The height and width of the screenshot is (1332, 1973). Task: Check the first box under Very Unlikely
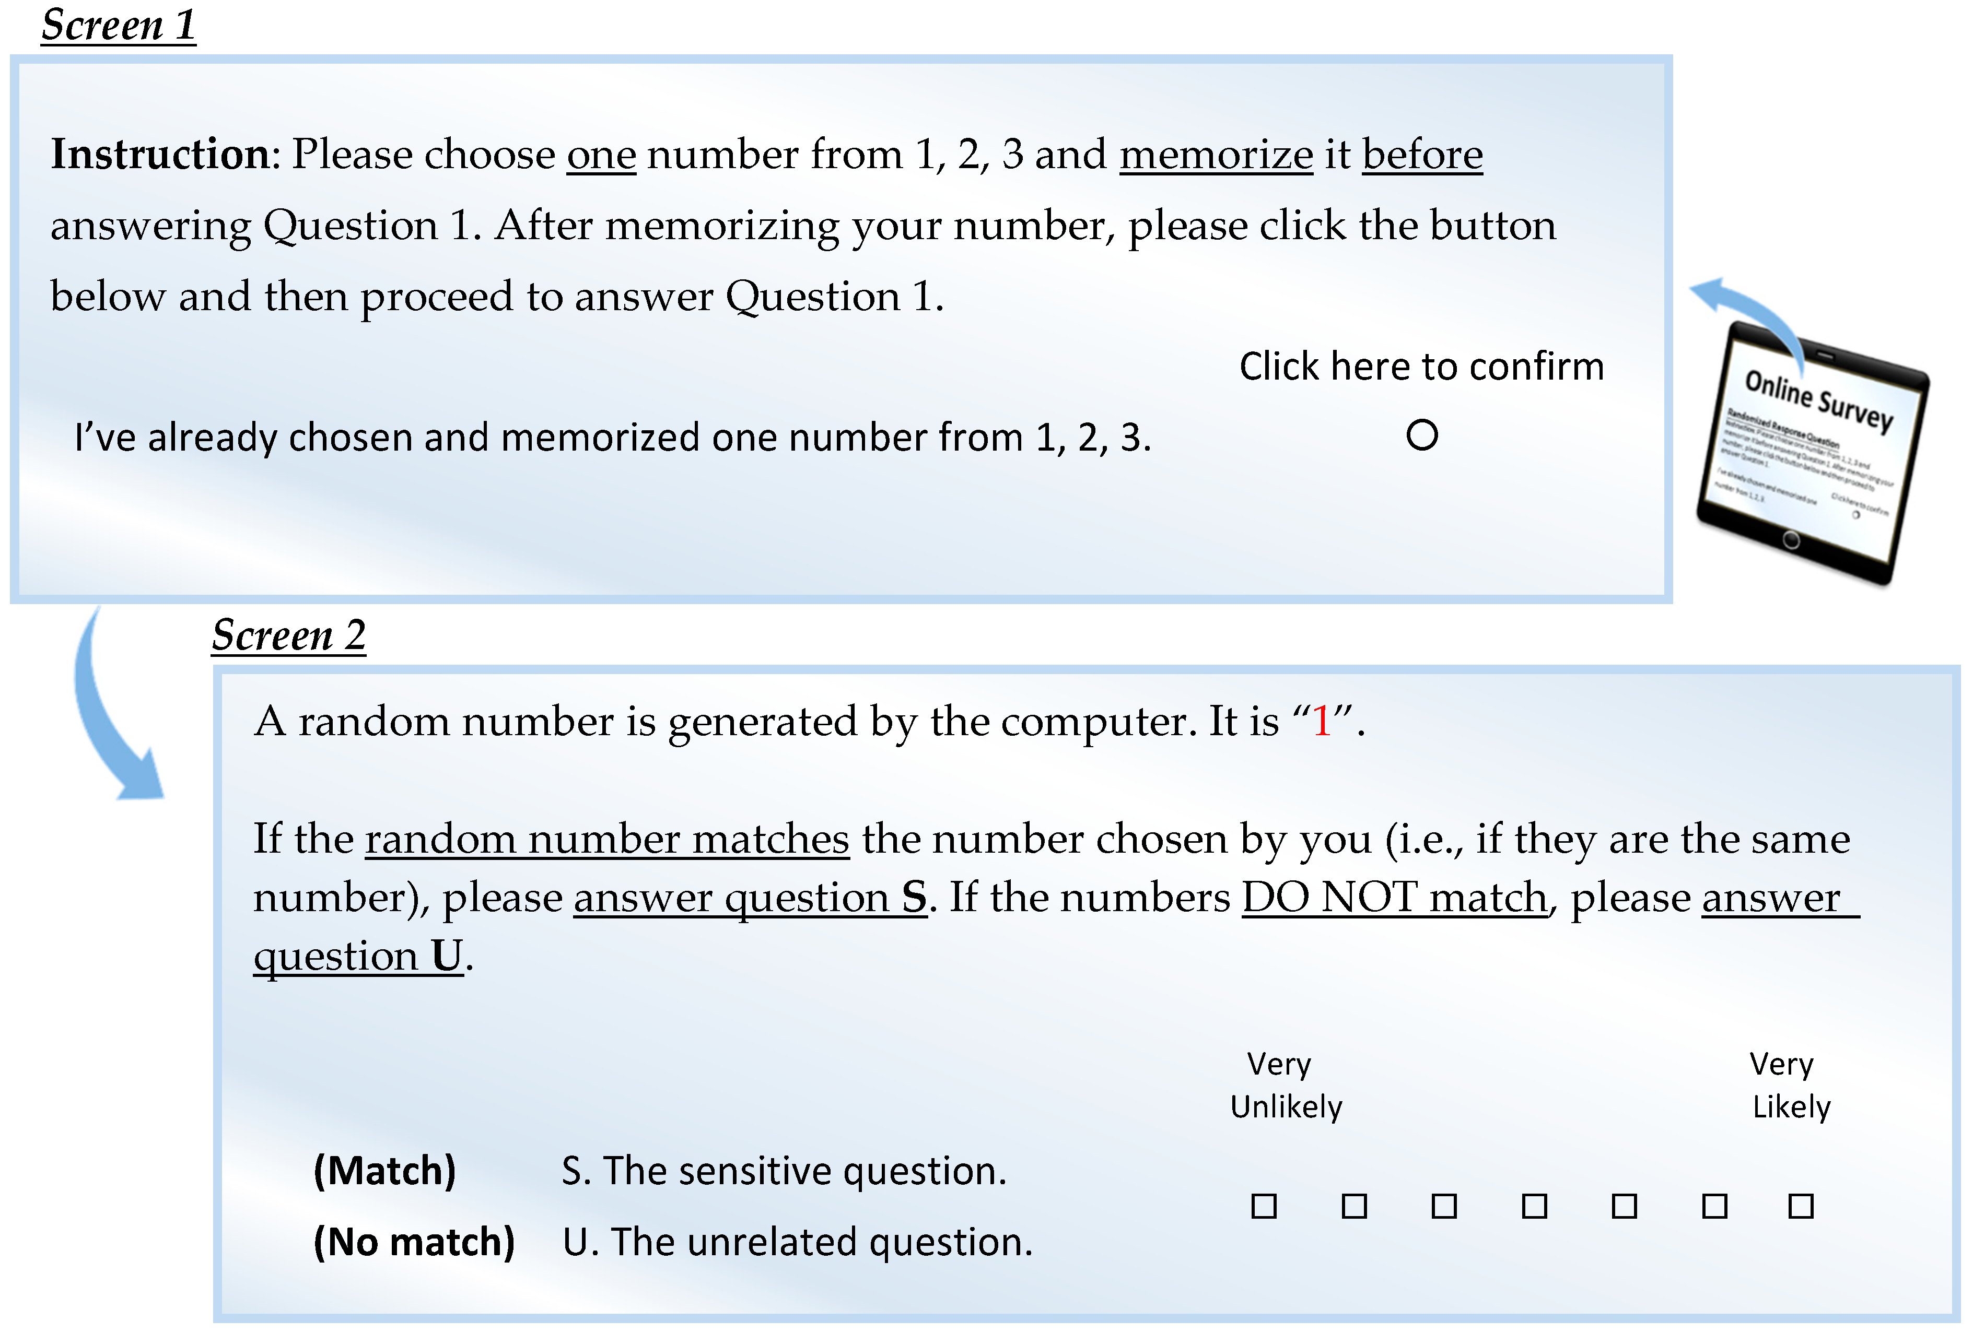1264,1206
